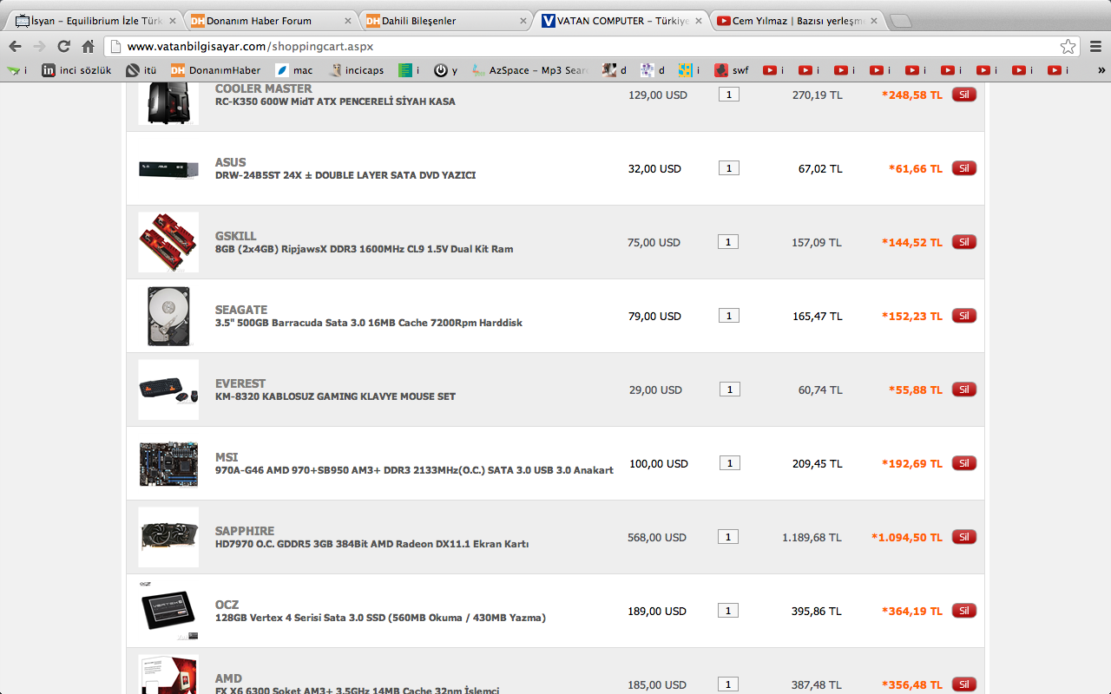Open the Cooler Master case thumbnail

coord(168,102)
